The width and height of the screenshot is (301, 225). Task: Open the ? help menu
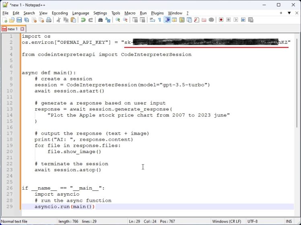pos(187,13)
